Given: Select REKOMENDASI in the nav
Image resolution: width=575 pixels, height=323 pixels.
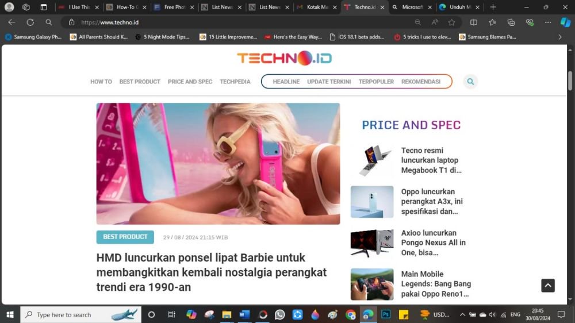Looking at the screenshot, I should 421,82.
